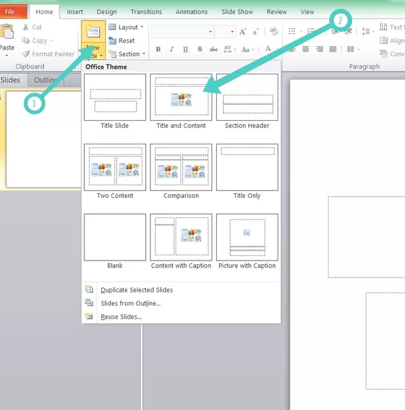Screen dimensions: 405x410
Task: Click the Align Text Left icon
Action: [291, 50]
